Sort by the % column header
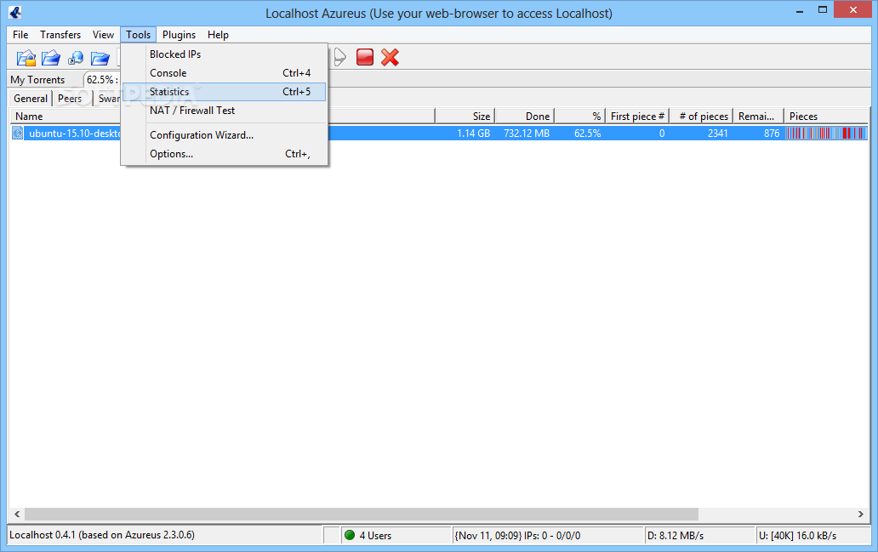The height and width of the screenshot is (552, 878). point(579,117)
